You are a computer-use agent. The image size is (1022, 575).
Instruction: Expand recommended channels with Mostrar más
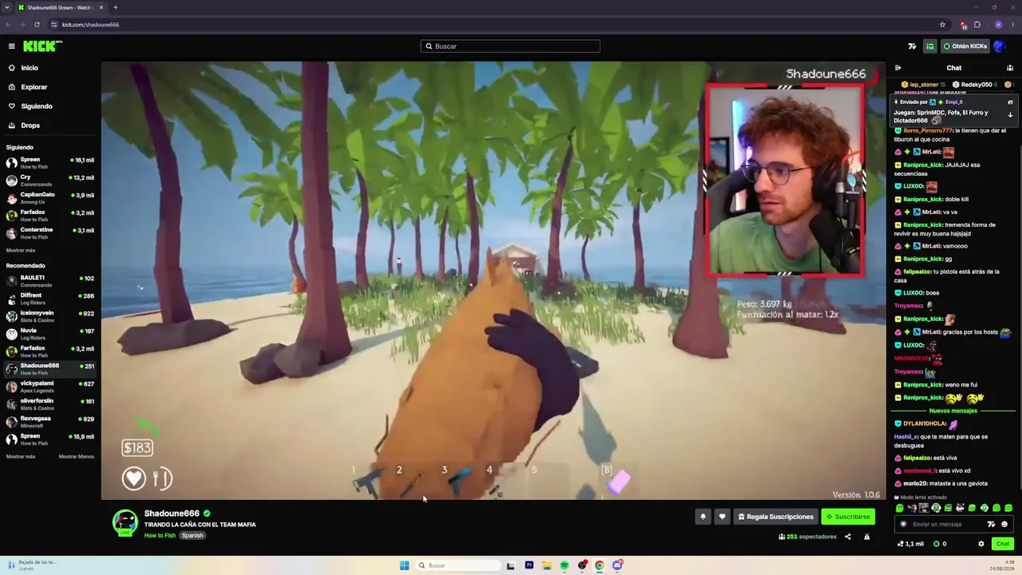coord(21,457)
